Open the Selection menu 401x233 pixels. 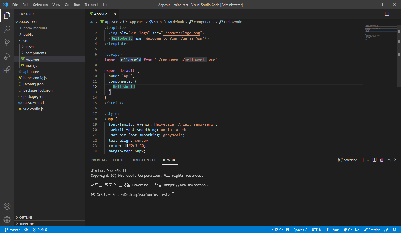[40, 5]
